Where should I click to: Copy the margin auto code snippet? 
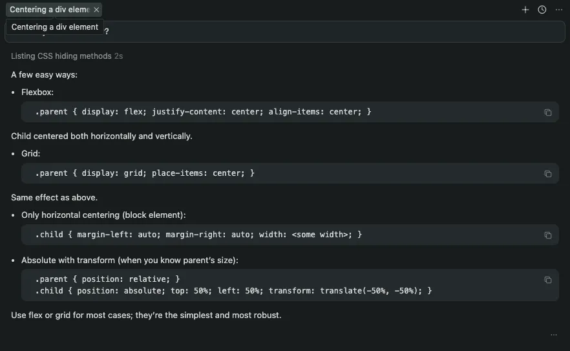point(547,235)
